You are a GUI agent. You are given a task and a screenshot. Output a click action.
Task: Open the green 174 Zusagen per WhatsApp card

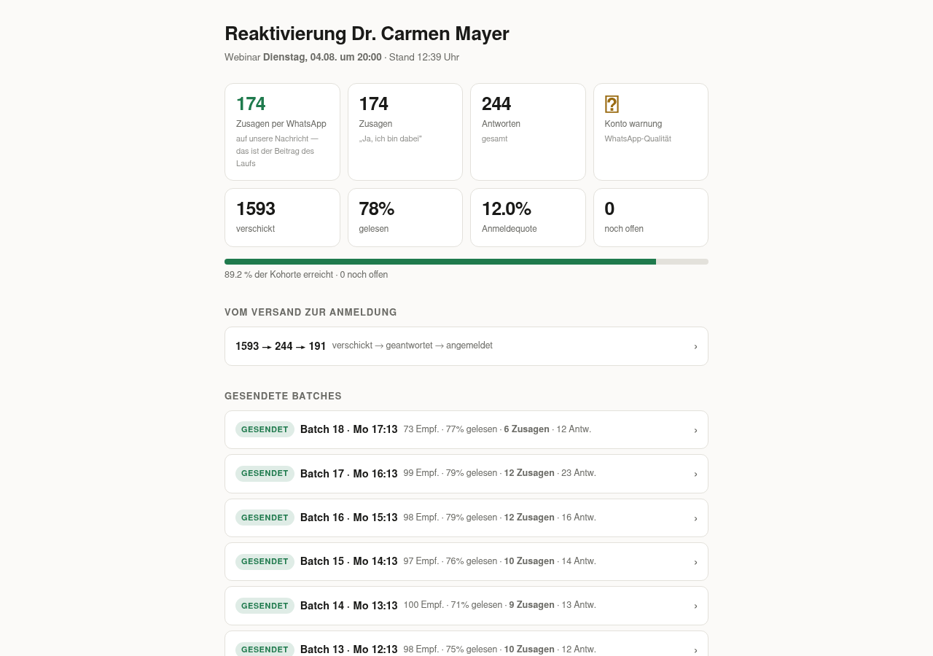[x=282, y=132]
